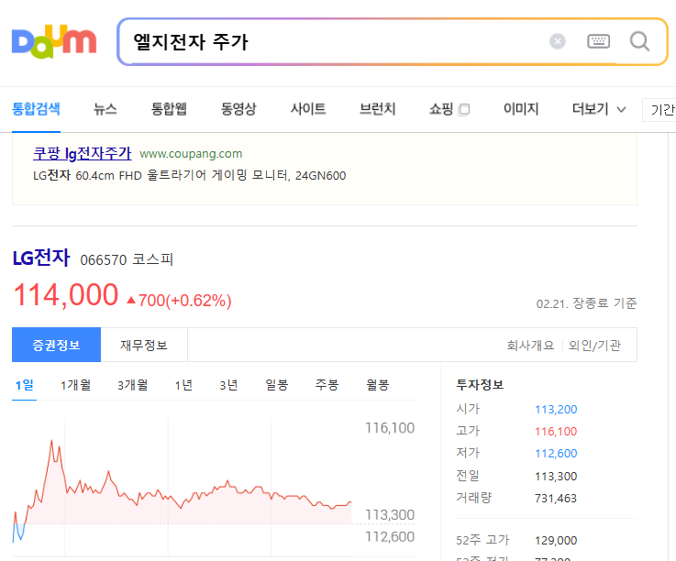Image resolution: width=676 pixels, height=561 pixels.
Task: Open the 동영상 tab
Action: (x=238, y=108)
